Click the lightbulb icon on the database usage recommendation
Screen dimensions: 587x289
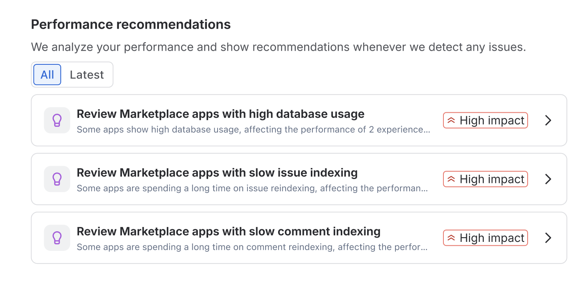tap(57, 120)
